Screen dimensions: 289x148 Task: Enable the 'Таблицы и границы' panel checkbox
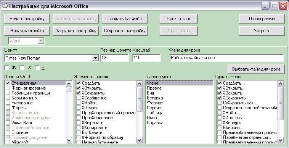click(x=8, y=93)
